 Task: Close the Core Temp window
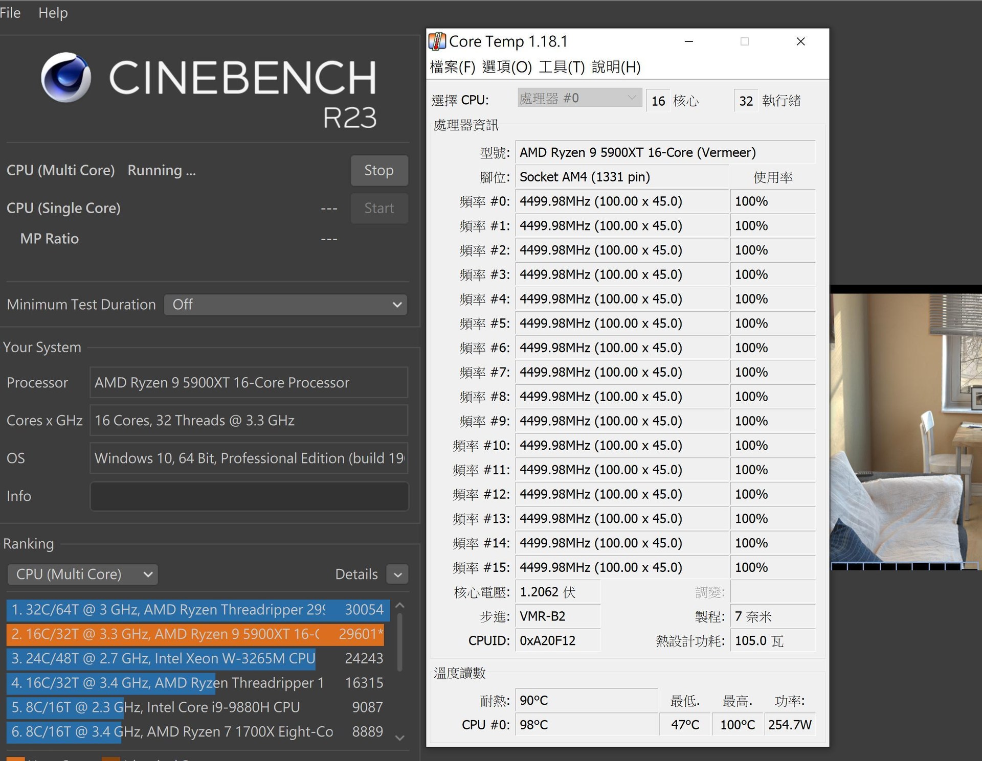800,41
